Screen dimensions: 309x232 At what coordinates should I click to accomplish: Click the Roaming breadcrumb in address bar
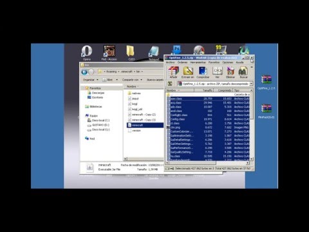click(111, 72)
